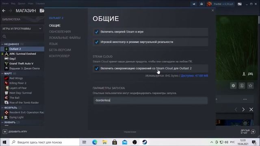
Task: Go back with the left arrow
Action: click(4, 11)
